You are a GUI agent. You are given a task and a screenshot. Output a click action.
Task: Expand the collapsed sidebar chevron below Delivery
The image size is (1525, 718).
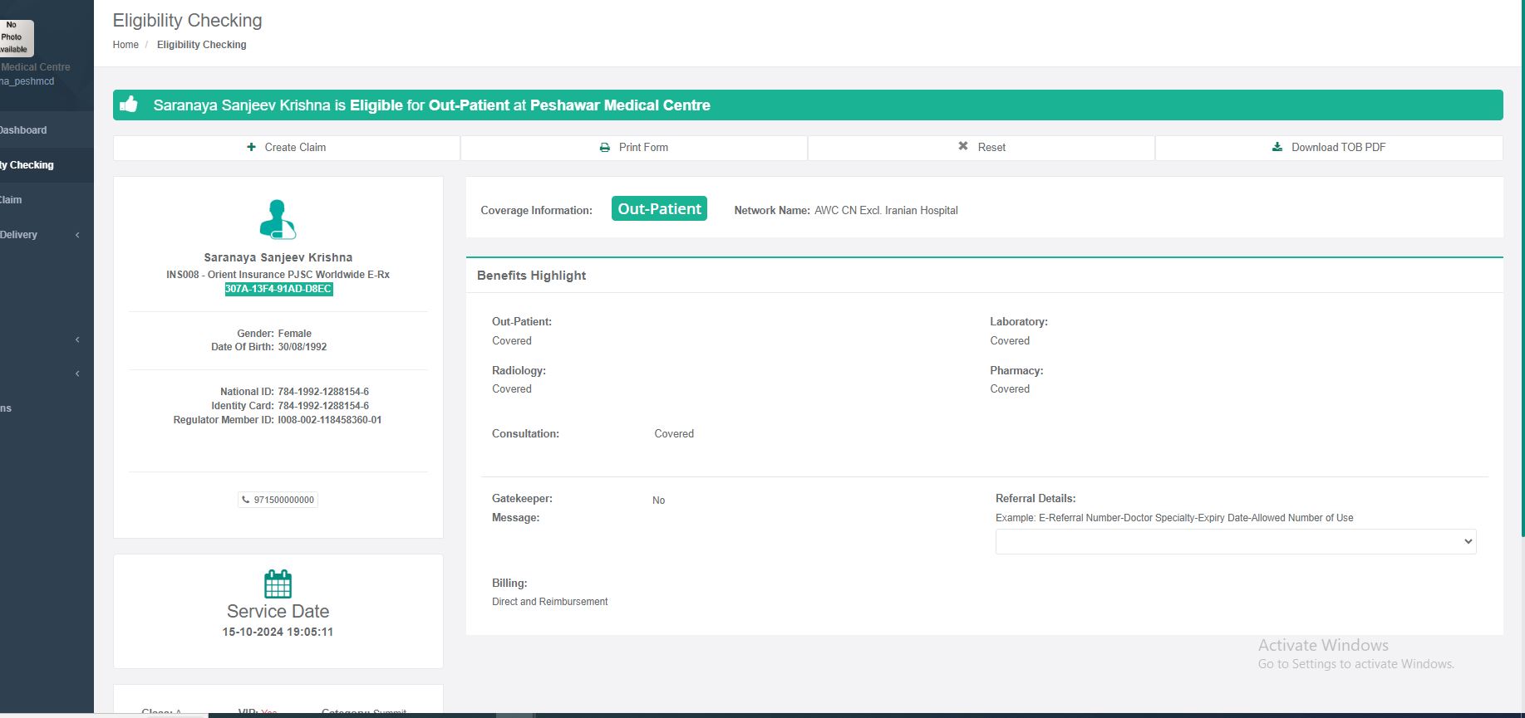(77, 339)
